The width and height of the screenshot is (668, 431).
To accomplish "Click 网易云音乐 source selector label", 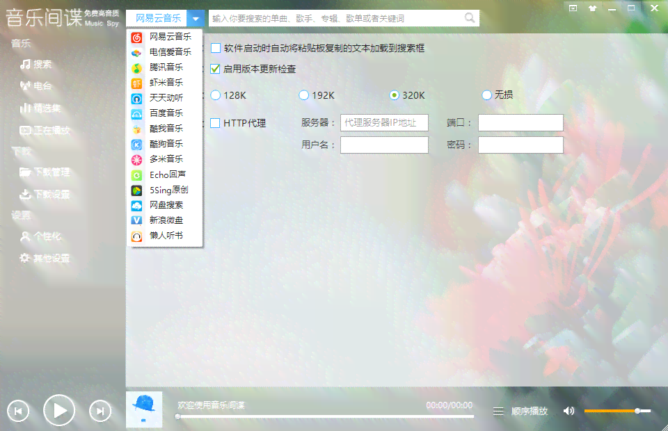I will coord(158,18).
